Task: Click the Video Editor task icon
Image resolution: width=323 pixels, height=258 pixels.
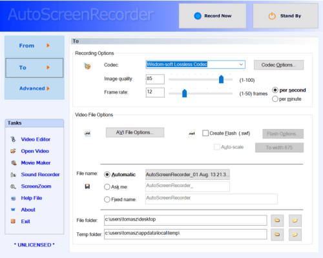Action: 13,139
